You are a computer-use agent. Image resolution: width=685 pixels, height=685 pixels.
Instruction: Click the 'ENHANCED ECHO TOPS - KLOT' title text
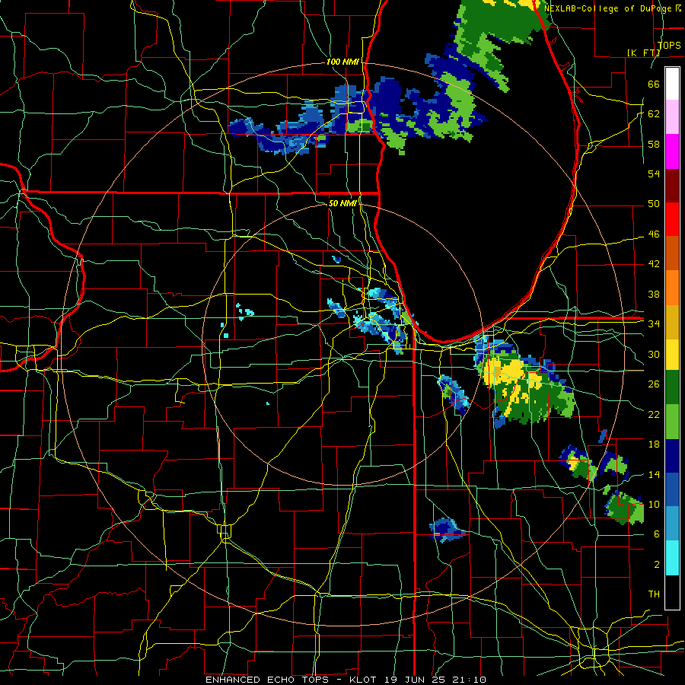click(x=292, y=680)
